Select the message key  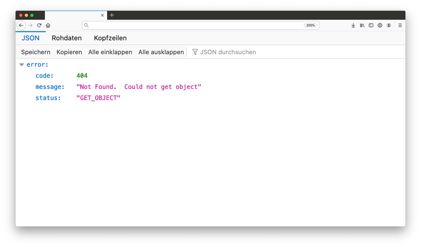(50, 87)
